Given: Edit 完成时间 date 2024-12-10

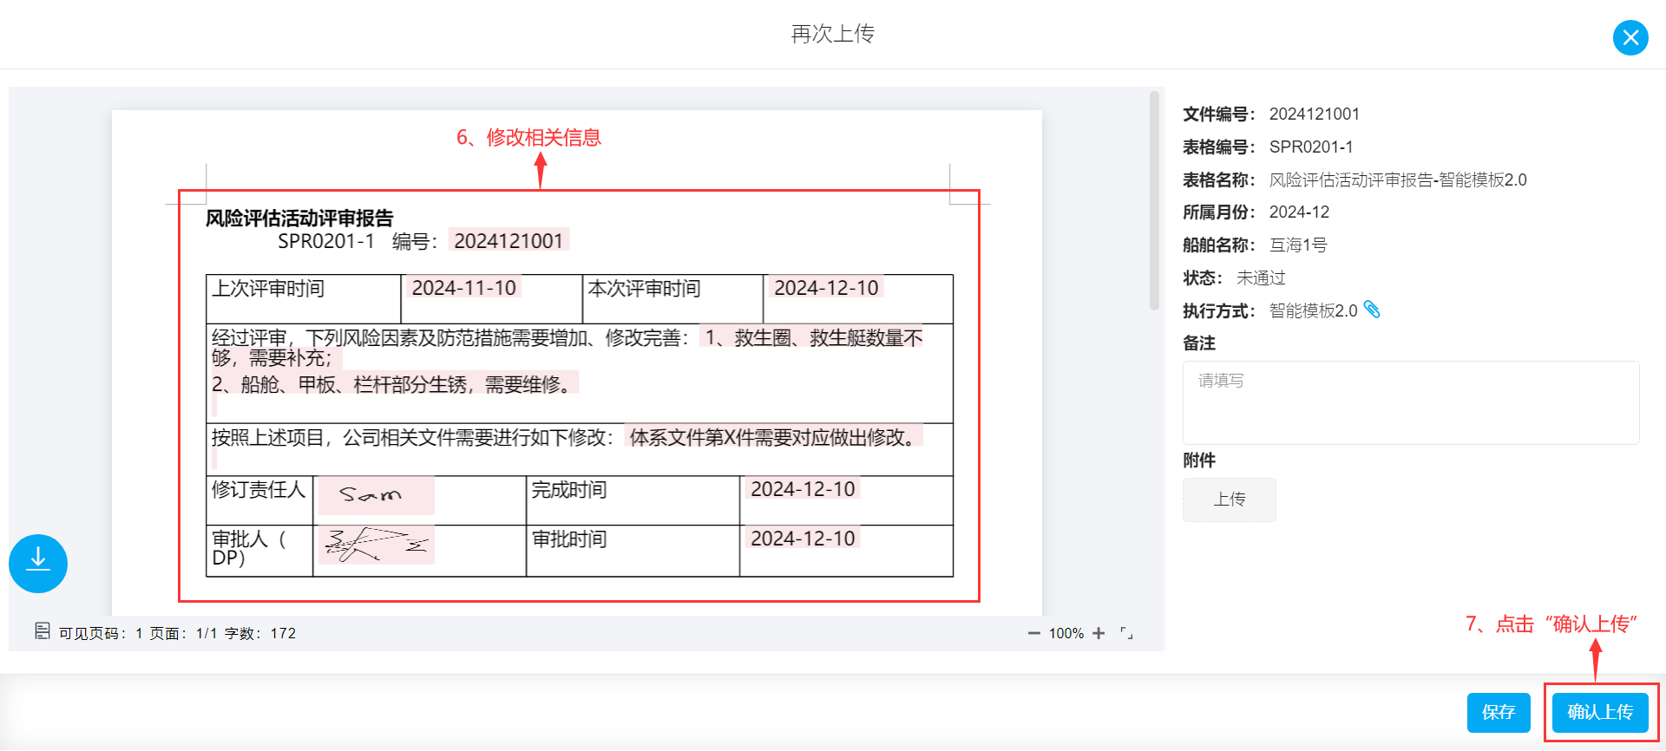Looking at the screenshot, I should pyautogui.click(x=803, y=489).
